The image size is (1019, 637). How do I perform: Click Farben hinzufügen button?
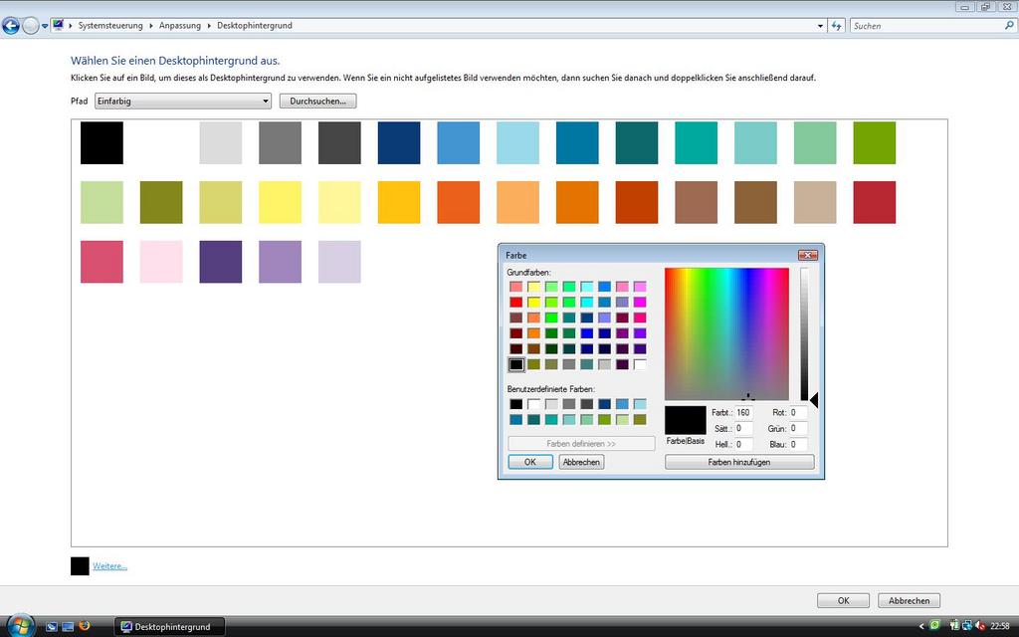tap(739, 462)
